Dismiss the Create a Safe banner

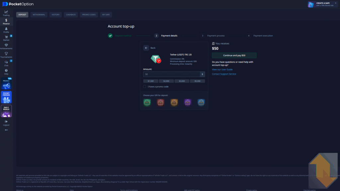click(x=336, y=3)
